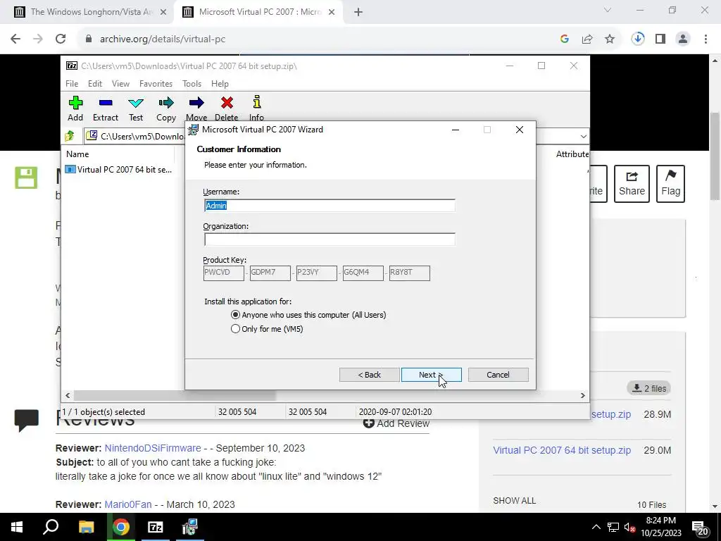Viewport: 721px width, 541px height.
Task: Open Chrome's three-dot menu
Action: (706, 39)
